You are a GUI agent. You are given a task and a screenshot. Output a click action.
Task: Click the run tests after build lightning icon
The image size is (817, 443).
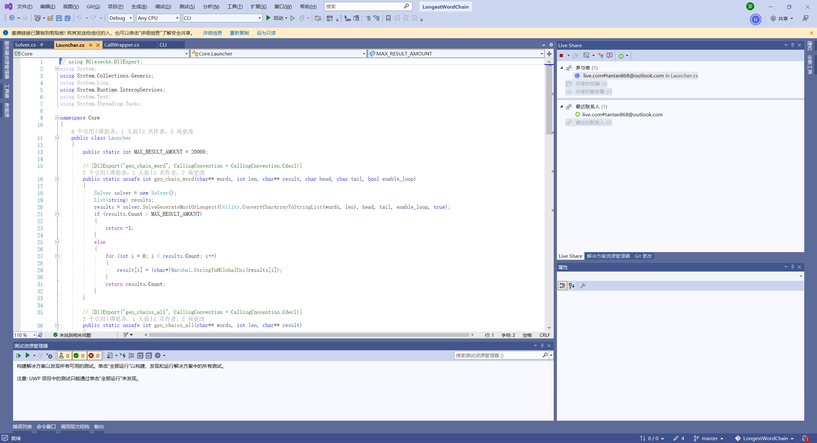click(x=123, y=355)
